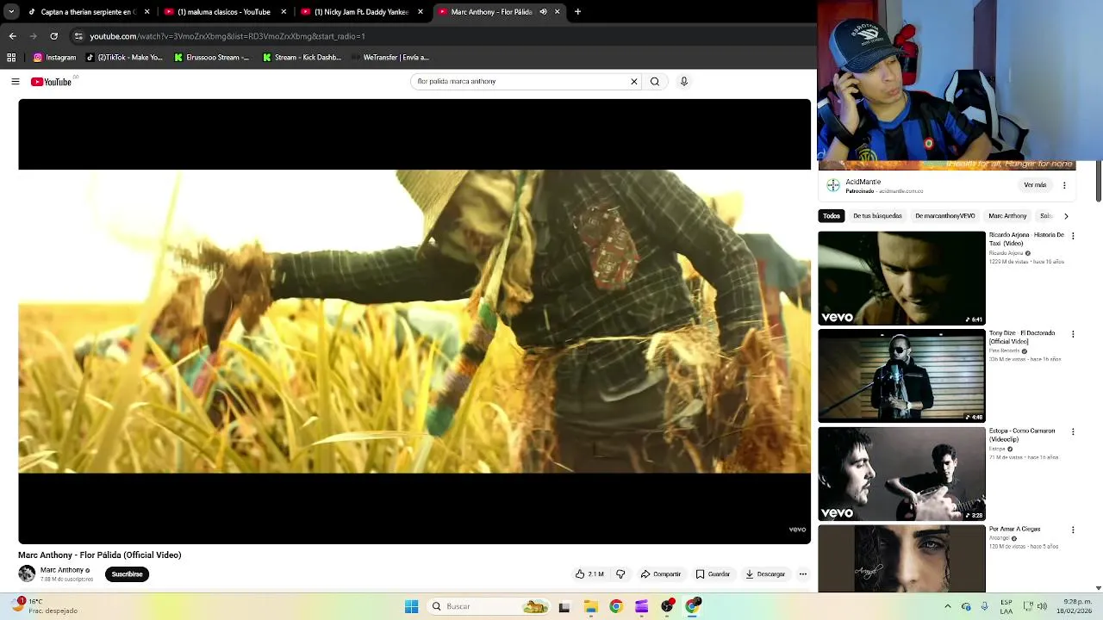Screen dimensions: 1103x620
Task: Save the video with Guardar
Action: (713, 574)
